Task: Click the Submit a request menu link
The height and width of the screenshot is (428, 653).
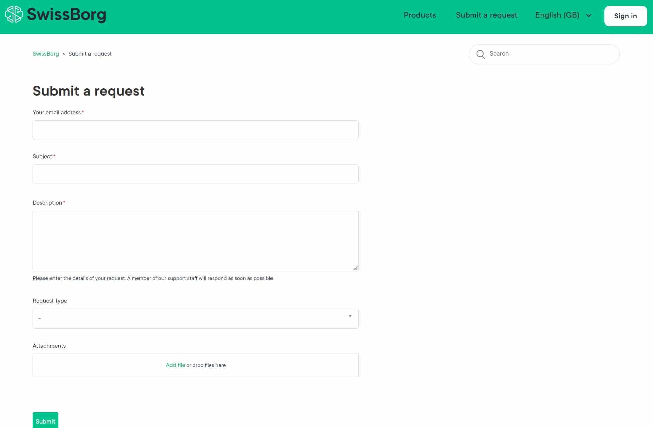Action: (486, 15)
